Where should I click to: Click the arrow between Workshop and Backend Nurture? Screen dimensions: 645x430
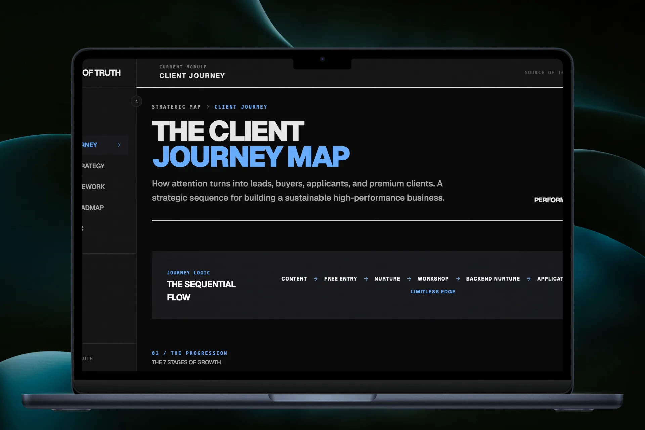[x=458, y=279]
